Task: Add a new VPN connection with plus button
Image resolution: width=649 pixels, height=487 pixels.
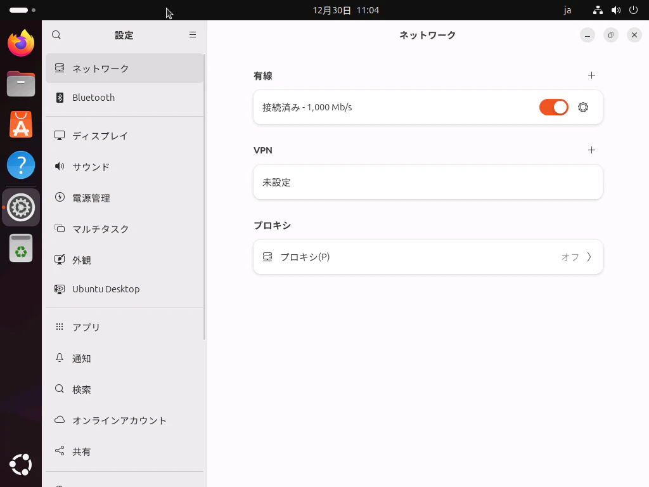Action: [591, 150]
